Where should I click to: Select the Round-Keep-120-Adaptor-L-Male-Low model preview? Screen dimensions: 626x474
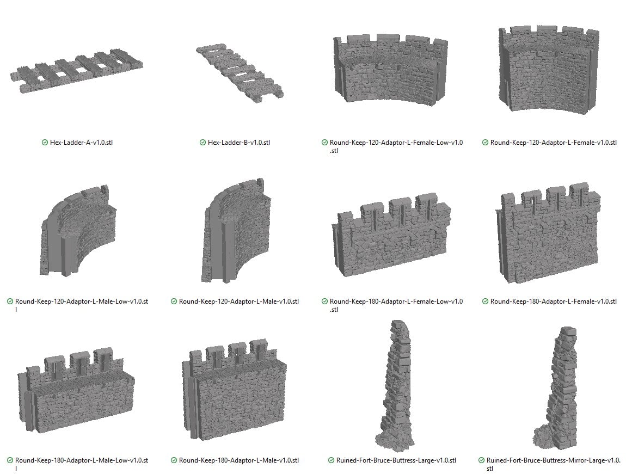[x=76, y=230]
